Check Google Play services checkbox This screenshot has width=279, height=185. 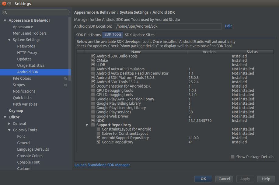pyautogui.click(x=93, y=112)
